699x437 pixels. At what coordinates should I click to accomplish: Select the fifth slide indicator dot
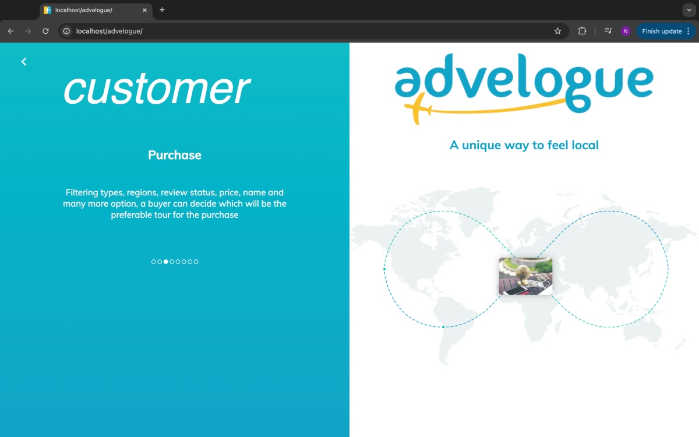coord(178,262)
